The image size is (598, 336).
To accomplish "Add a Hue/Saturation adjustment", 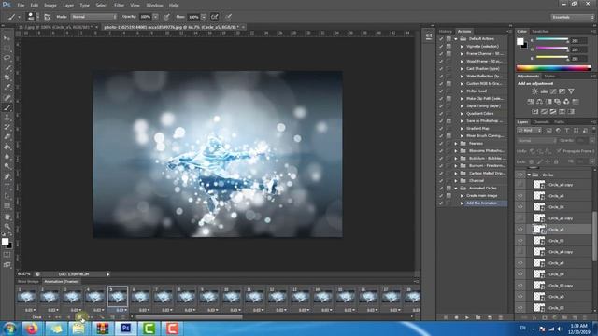I will tap(531, 102).
